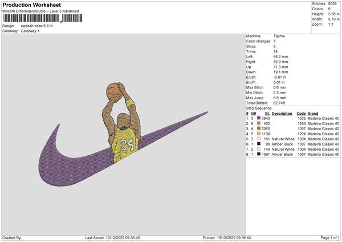Image resolution: width=342 pixels, height=242 pixels.
Task: Click stitch count 3940 in stop 1
Action: point(266,118)
